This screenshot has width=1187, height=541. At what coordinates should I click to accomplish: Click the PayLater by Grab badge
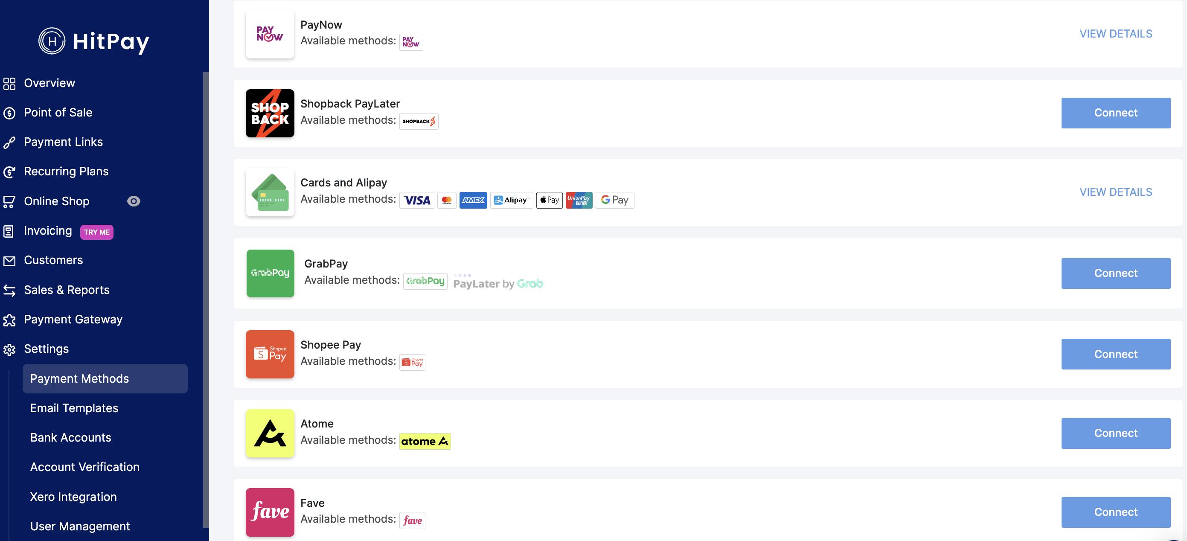click(498, 282)
